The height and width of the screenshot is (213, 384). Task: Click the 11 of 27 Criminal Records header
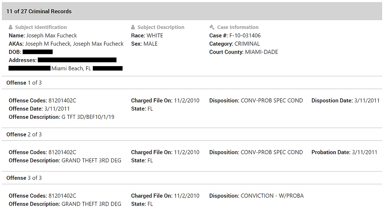(x=39, y=11)
